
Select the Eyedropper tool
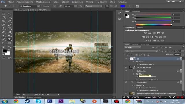[9, 21]
